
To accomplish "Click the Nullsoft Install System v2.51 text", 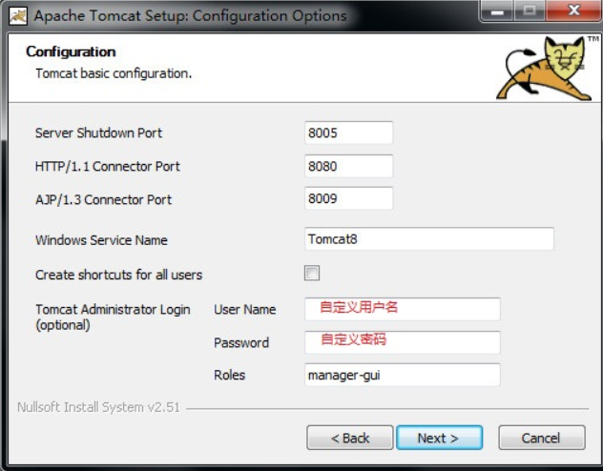I will (x=98, y=407).
